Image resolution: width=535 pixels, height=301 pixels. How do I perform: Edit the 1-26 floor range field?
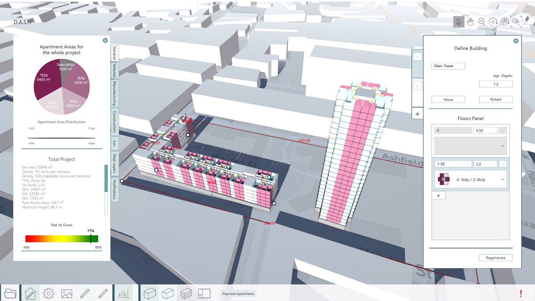453,164
